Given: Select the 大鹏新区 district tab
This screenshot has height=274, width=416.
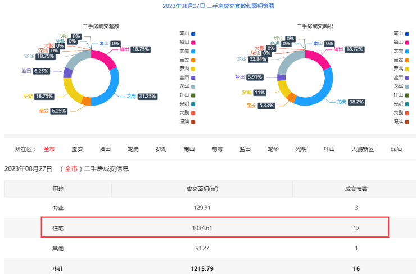Looking at the screenshot, I should pos(363,149).
